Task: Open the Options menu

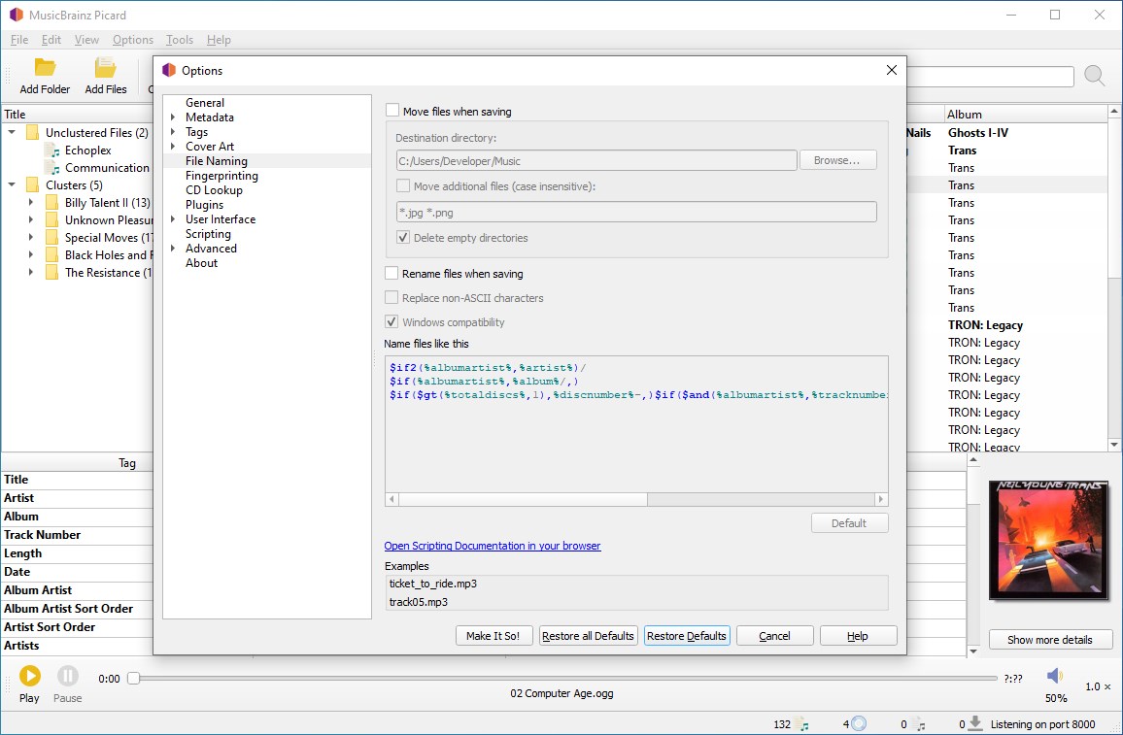Action: 133,40
